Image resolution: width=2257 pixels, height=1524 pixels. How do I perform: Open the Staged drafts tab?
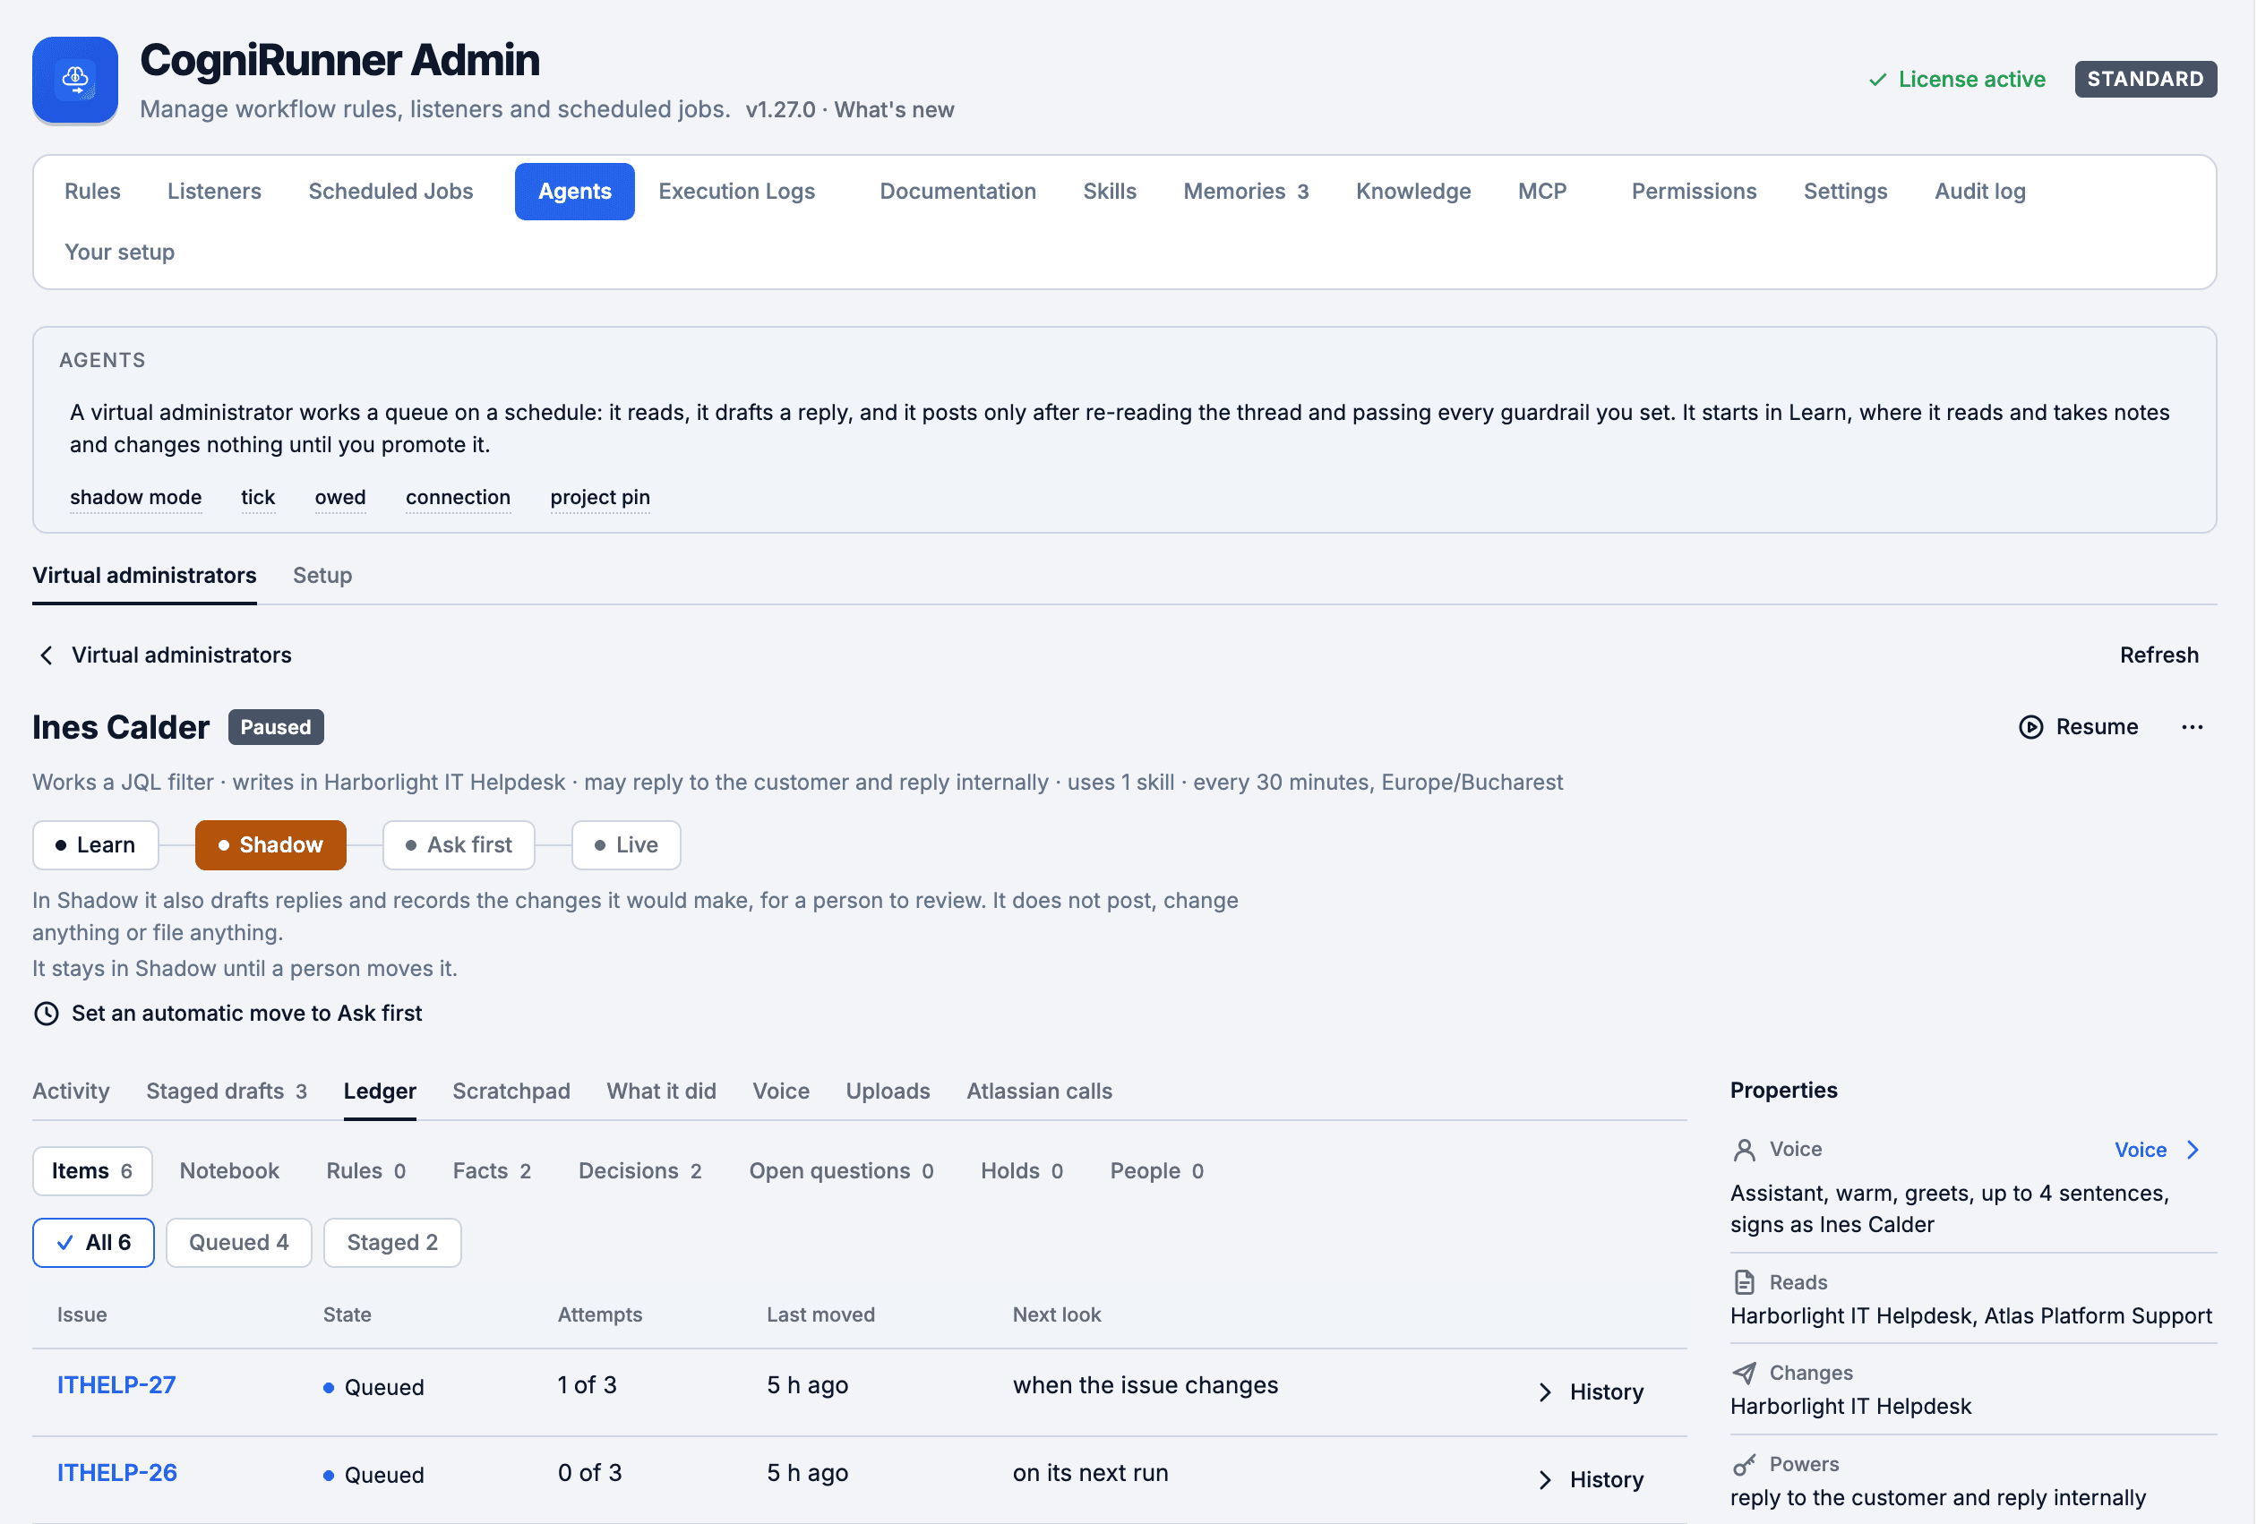(x=227, y=1092)
